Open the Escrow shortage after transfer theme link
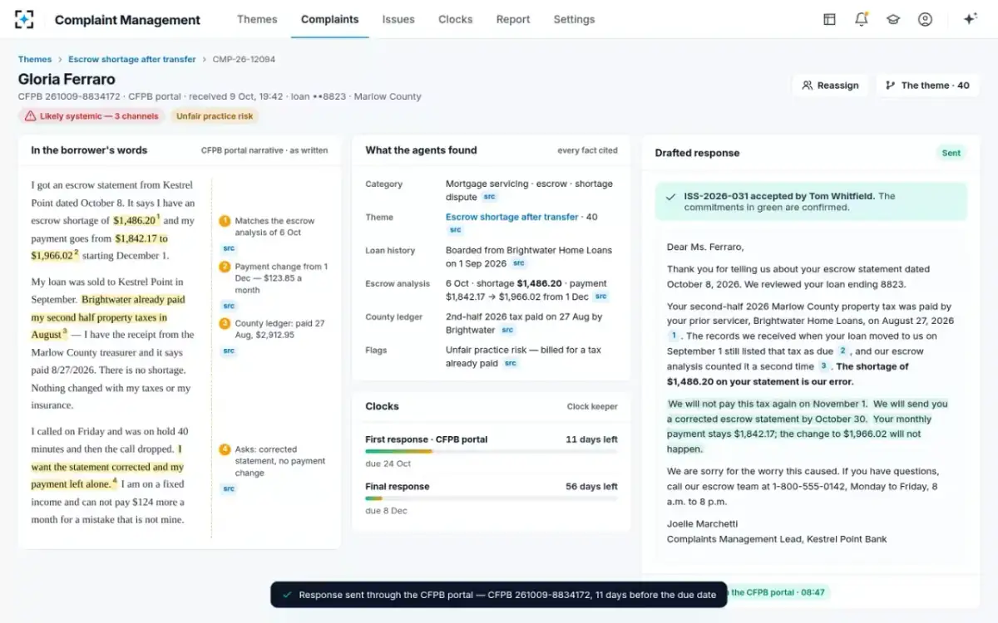This screenshot has width=998, height=623. 511,217
